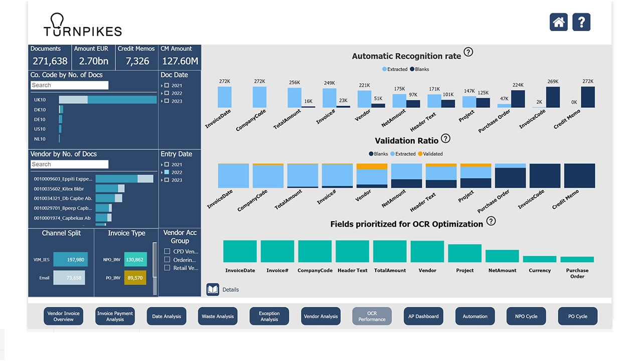This screenshot has width=642, height=361.
Task: Click the Vendor search field
Action: 69,164
